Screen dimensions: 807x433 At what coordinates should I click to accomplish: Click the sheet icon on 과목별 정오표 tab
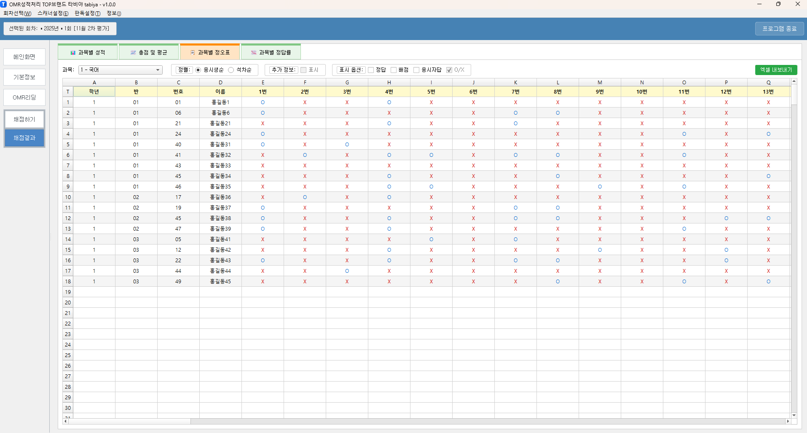coord(193,53)
